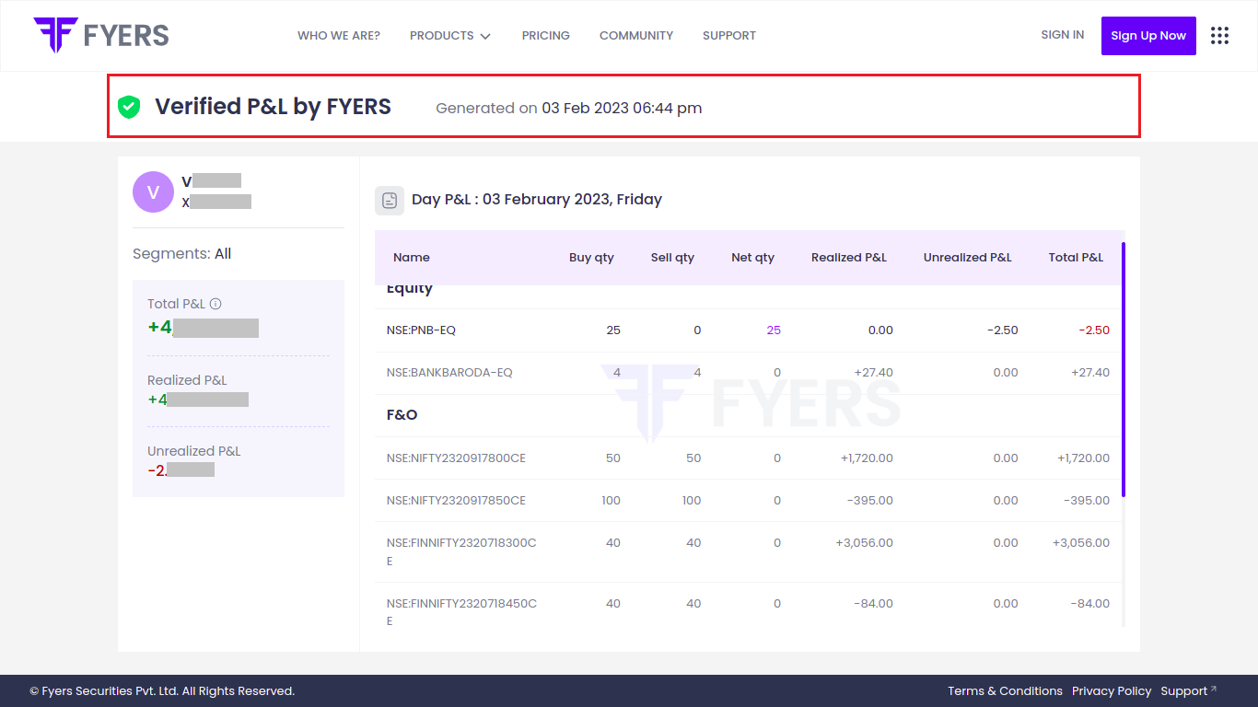Open Privacy Policy footer link
1258x707 pixels.
(x=1112, y=691)
